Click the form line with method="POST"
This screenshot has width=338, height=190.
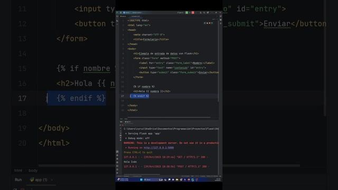click(x=156, y=58)
